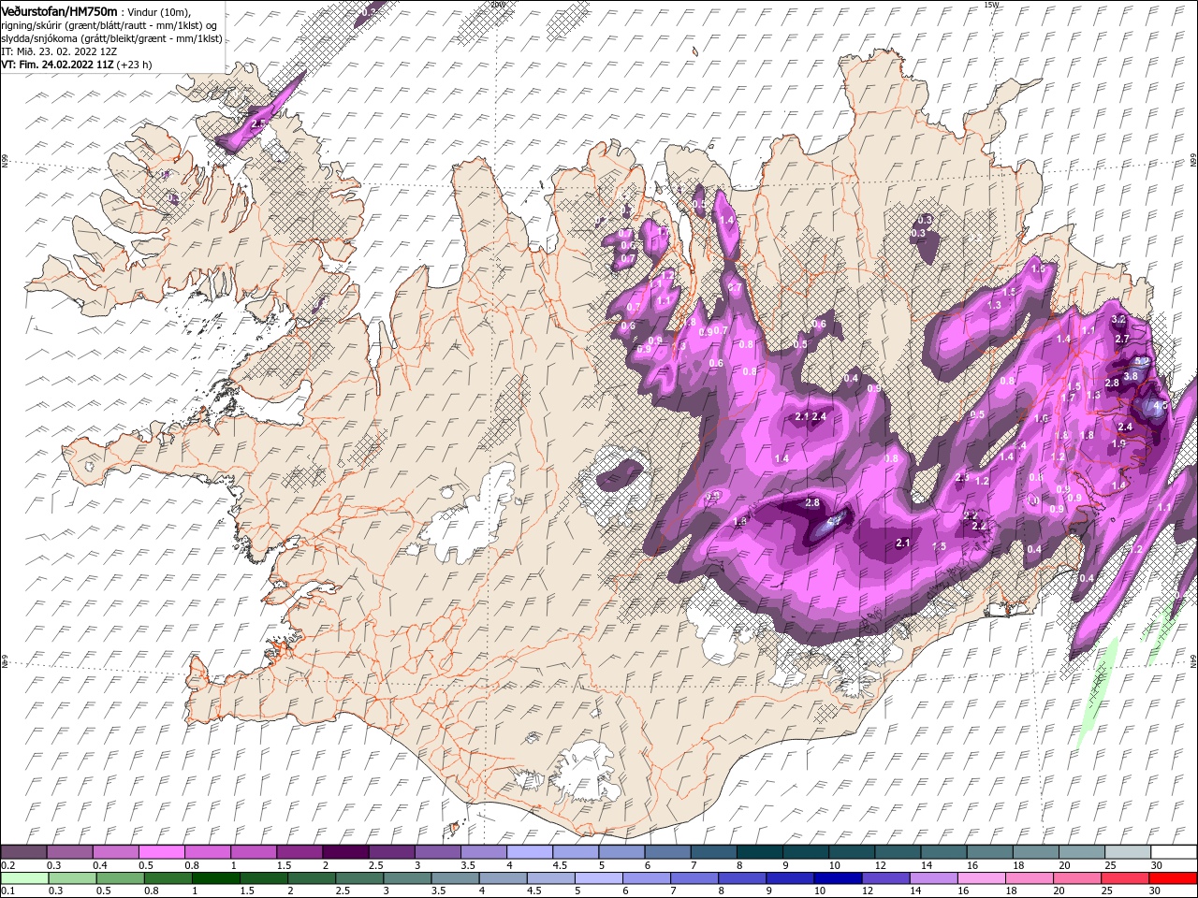The height and width of the screenshot is (898, 1198).
Task: Select the rain legend swatch for 3–3.5 mm
Action: point(407,877)
